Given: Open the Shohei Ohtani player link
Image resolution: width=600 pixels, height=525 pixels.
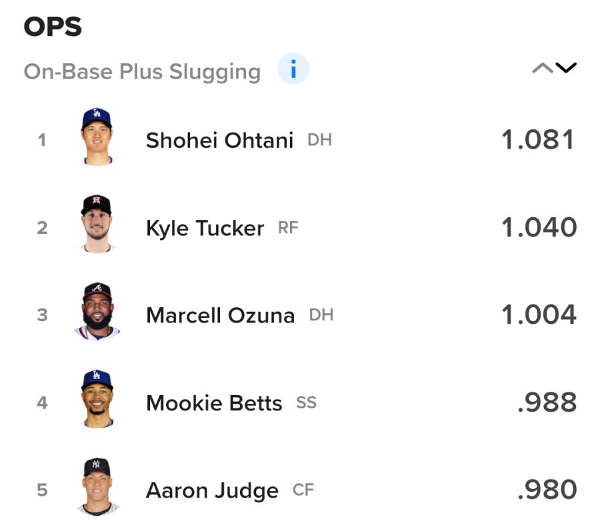Looking at the screenshot, I should pyautogui.click(x=219, y=141).
